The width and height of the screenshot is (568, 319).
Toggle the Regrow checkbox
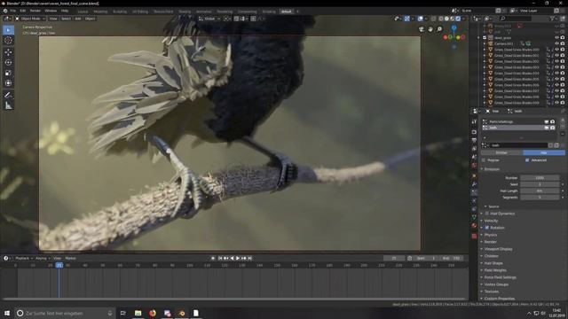tap(484, 159)
